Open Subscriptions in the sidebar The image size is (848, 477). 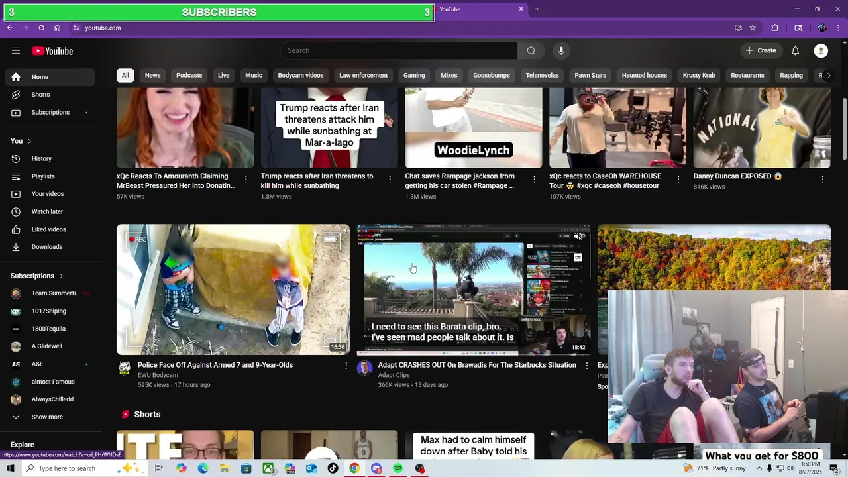tap(50, 113)
